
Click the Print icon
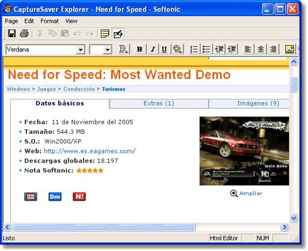tap(24, 33)
